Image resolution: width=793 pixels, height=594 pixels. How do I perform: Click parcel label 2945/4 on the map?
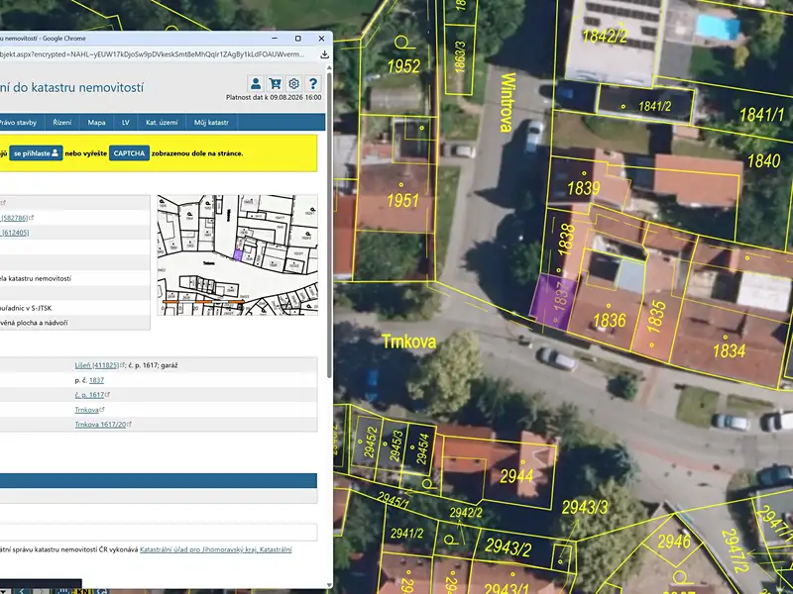click(x=422, y=448)
